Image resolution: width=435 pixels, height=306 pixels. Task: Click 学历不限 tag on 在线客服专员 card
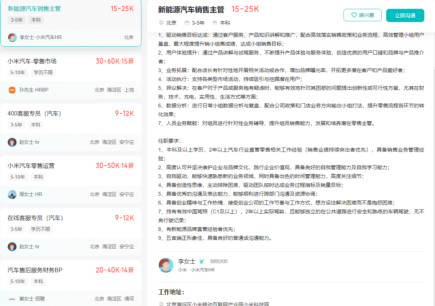pos(40,229)
